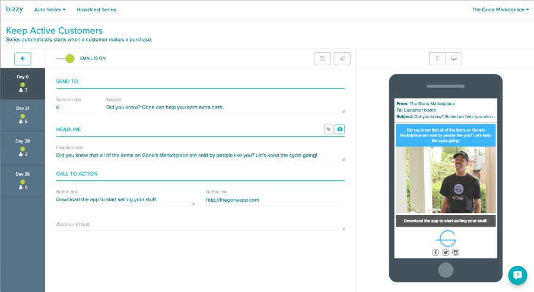534x292 pixels.
Task: Click the SEND TO section heading
Action: (x=67, y=81)
